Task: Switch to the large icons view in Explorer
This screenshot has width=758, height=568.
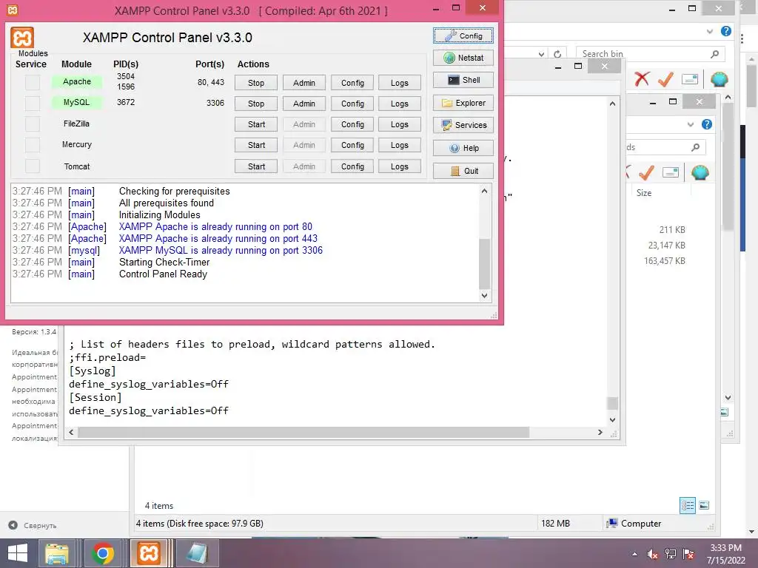Action: (x=705, y=506)
